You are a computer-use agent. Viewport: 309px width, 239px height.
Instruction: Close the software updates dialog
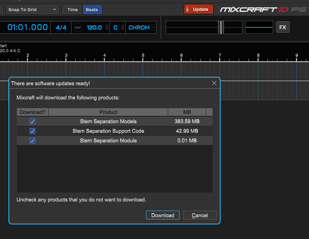tap(214, 83)
